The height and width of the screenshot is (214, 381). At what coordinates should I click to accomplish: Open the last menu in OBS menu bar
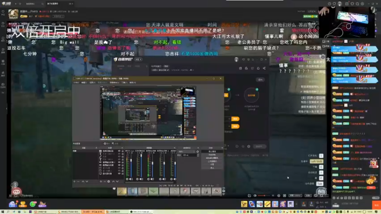point(133,82)
